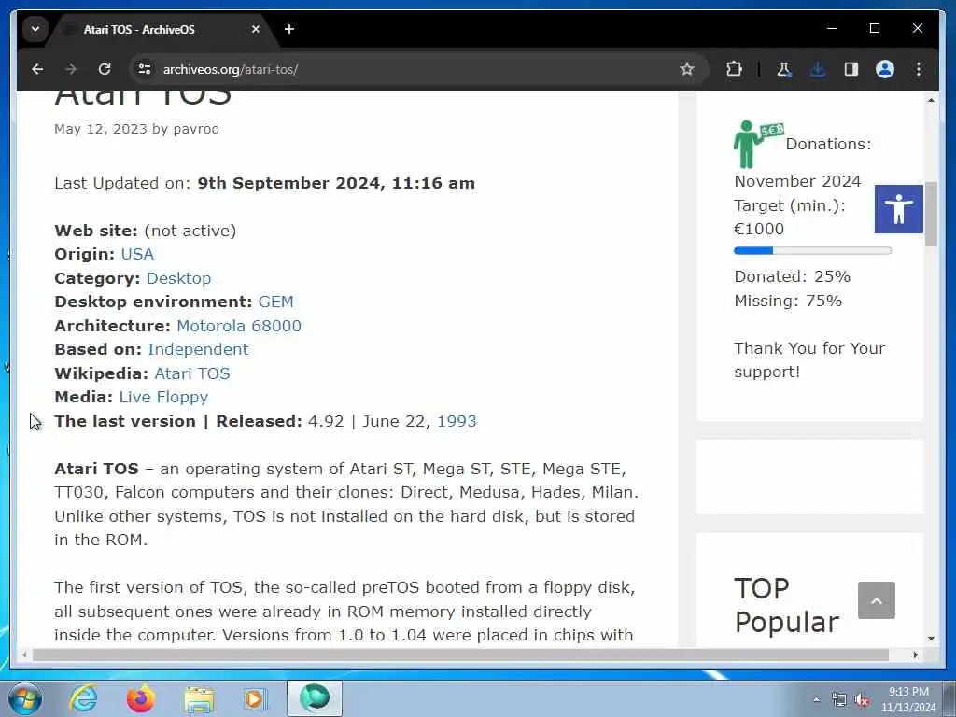
Task: Click the horizontal scrollbar left arrow
Action: point(24,654)
